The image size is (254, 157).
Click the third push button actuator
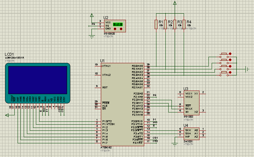tap(224, 66)
